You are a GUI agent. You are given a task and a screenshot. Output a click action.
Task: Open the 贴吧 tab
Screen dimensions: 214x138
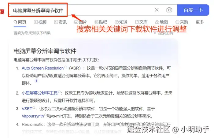101,22
